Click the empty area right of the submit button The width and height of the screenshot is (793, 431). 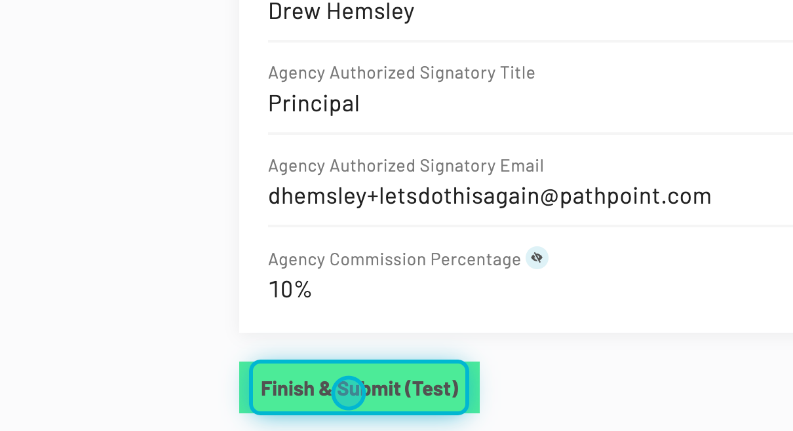623,388
